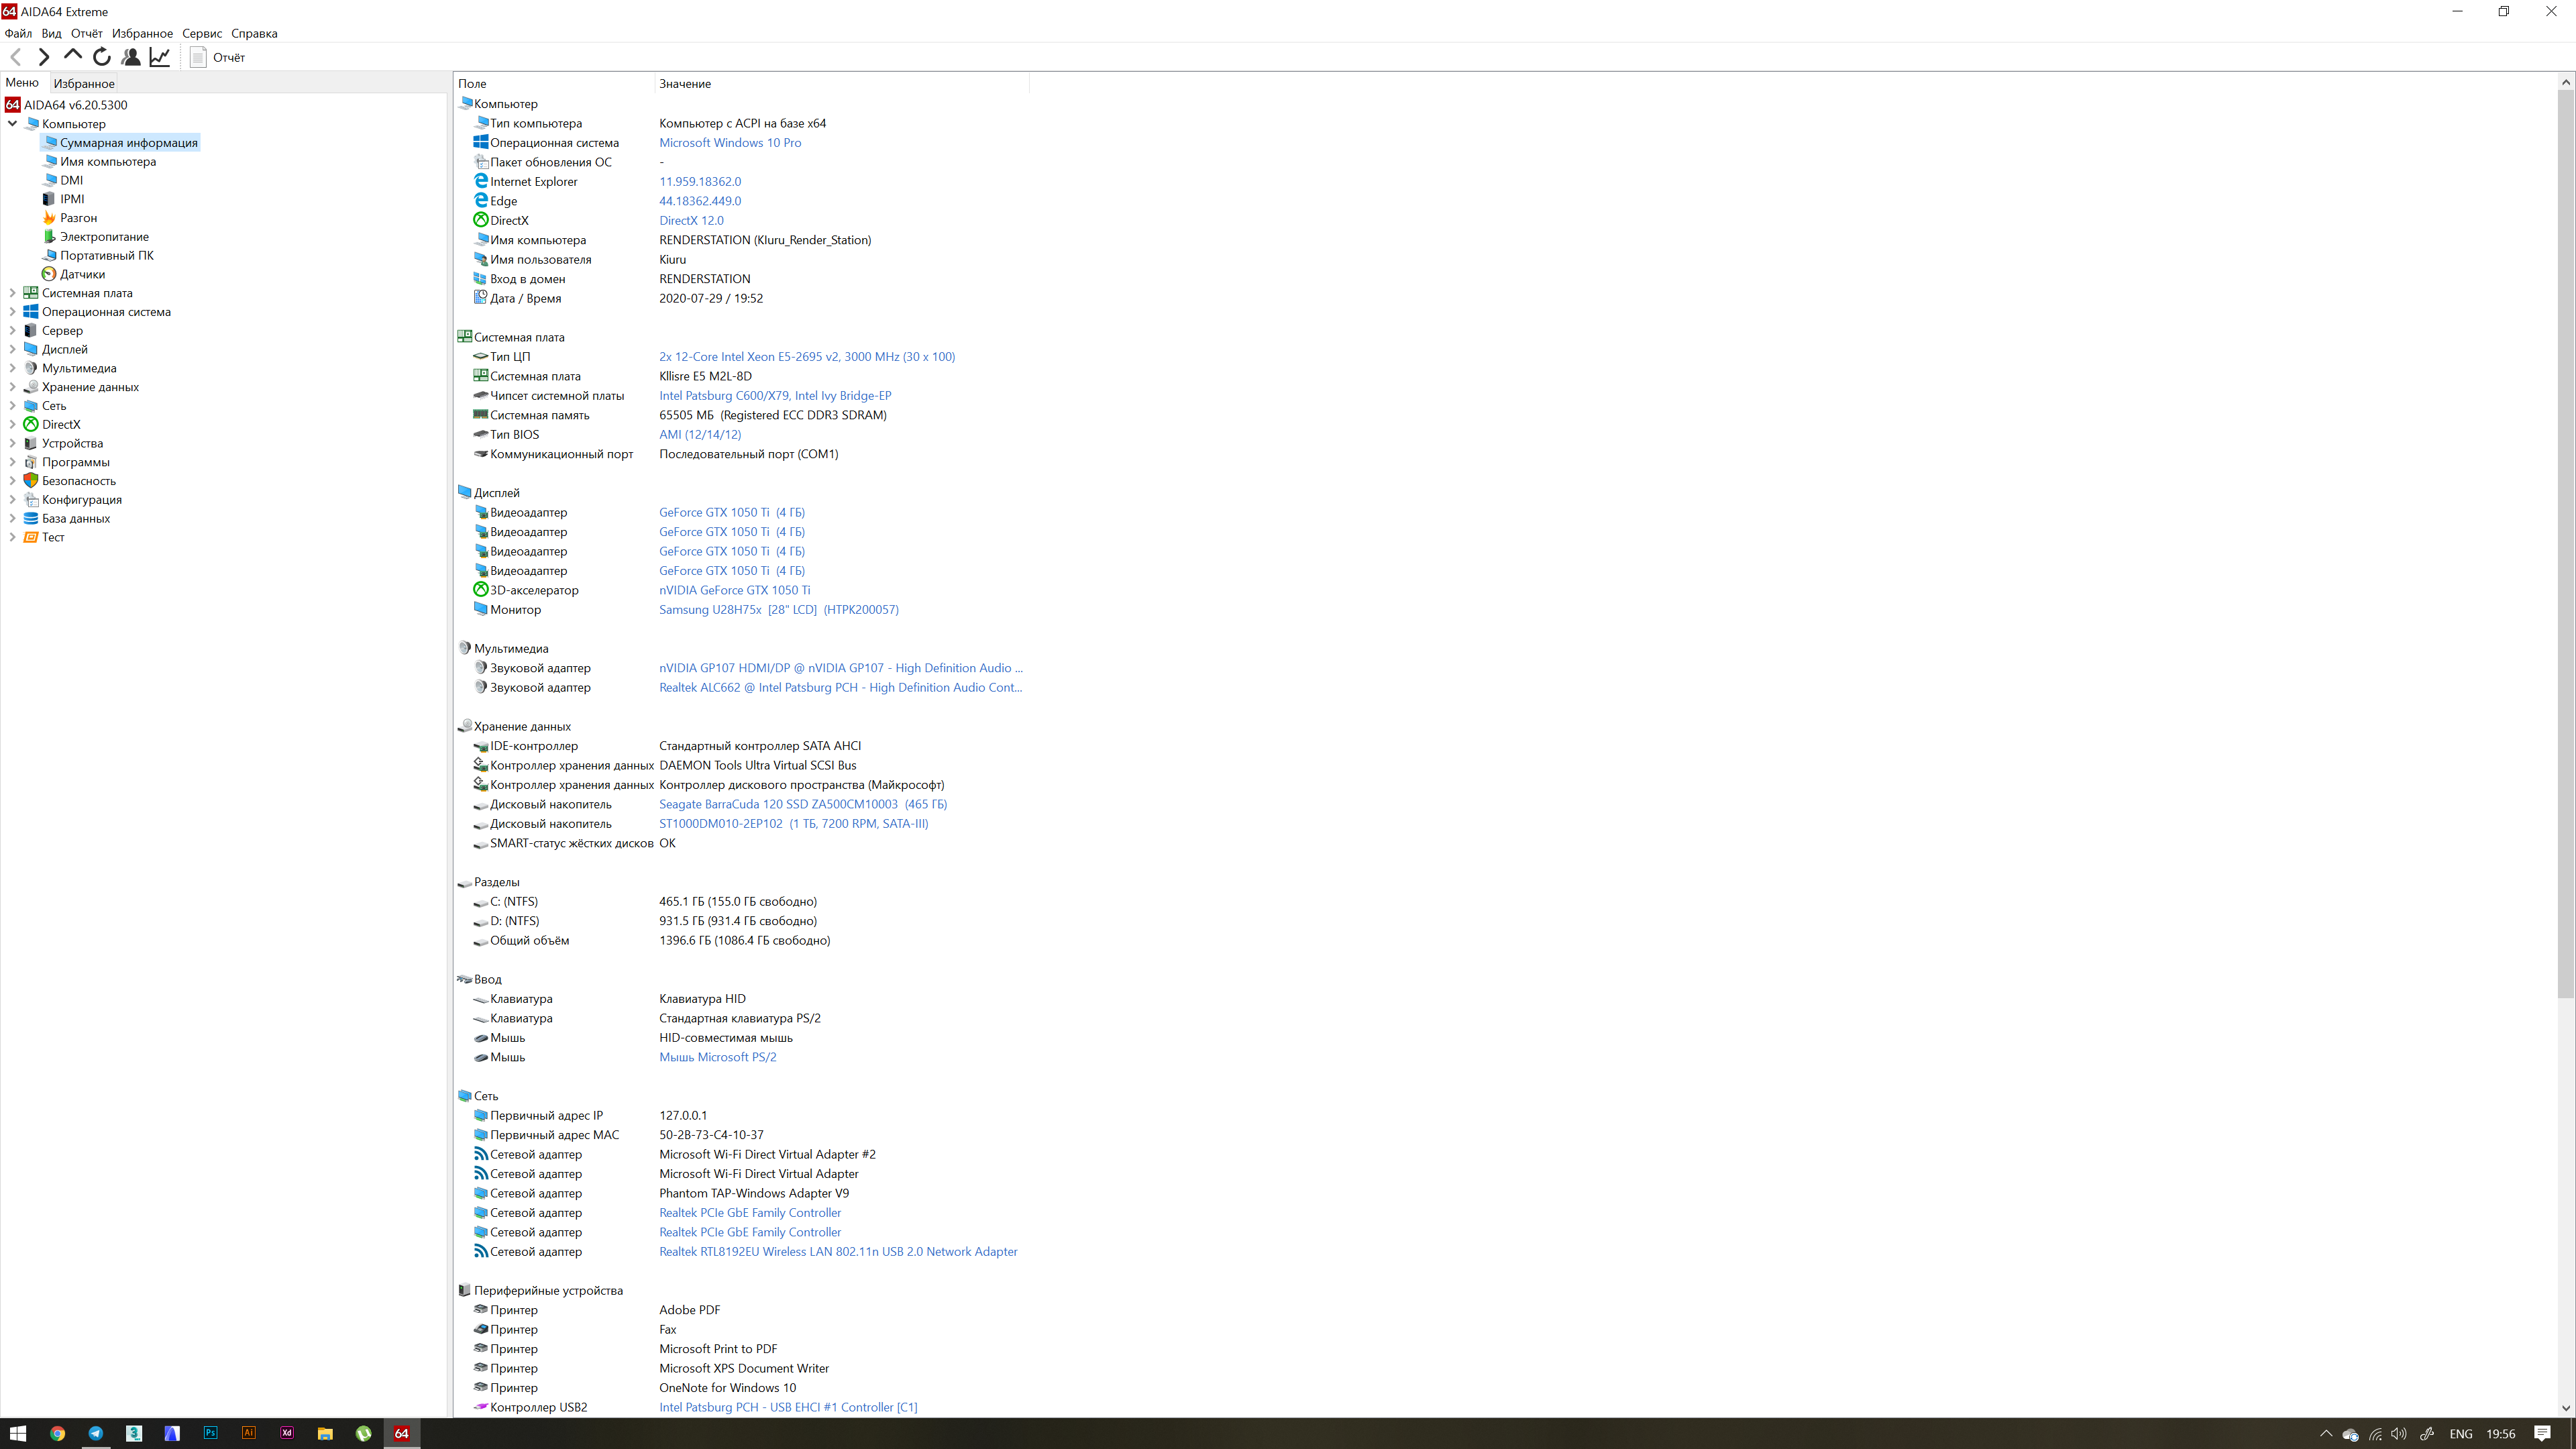Open the Файл menu
Image resolution: width=2576 pixels, height=1449 pixels.
tap(18, 33)
